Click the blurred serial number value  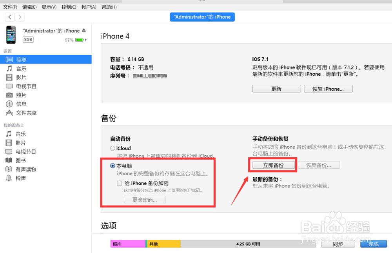(x=150, y=76)
